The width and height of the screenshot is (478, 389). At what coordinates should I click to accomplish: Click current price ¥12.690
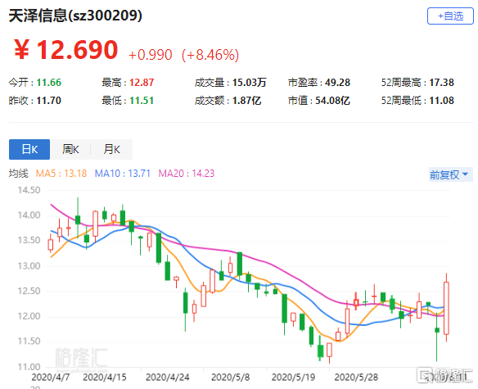point(65,50)
